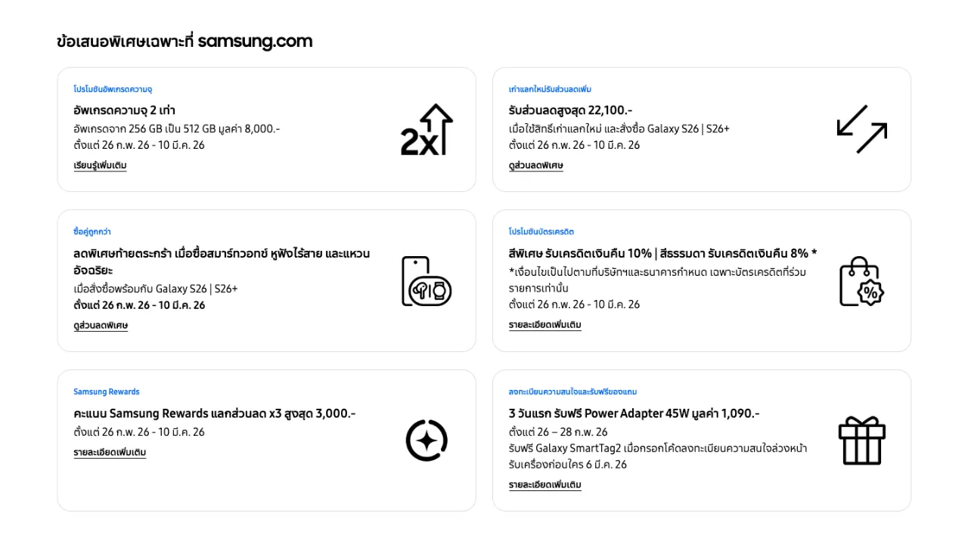Open รายละเอียดเพิ่มเติม under the Samsung Rewards offer
This screenshot has height=544, width=968.
click(x=110, y=453)
